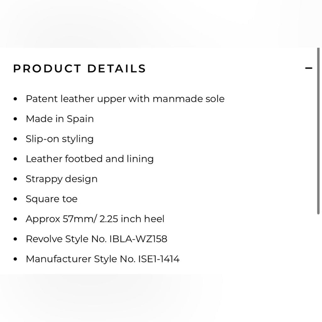Click the Square toe list item
This screenshot has height=322, width=322.
click(x=52, y=199)
